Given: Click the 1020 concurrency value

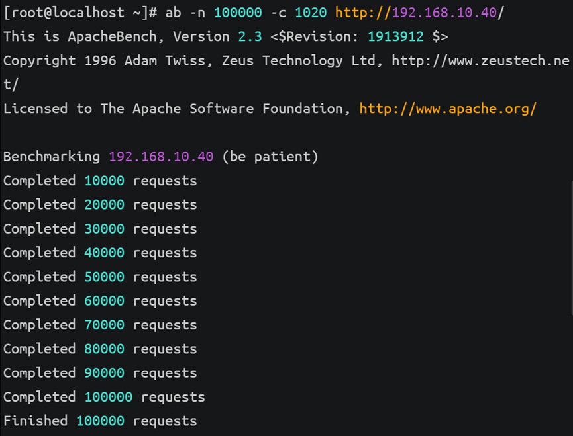Looking at the screenshot, I should coord(311,13).
